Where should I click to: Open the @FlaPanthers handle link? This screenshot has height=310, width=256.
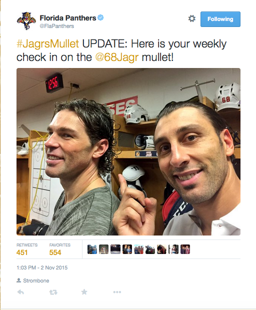(57, 26)
